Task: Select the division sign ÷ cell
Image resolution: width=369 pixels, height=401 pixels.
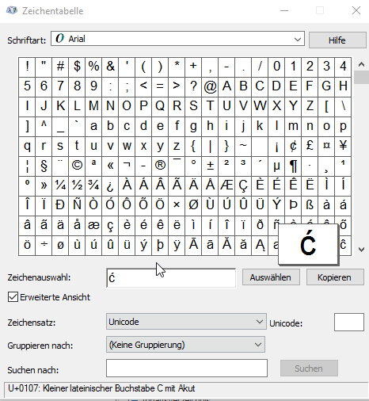Action: 44,245
